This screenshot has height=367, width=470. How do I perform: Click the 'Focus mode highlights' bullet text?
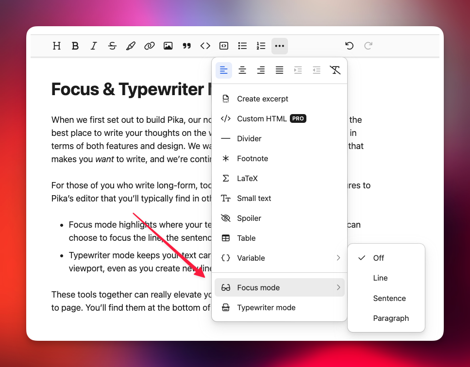[x=140, y=231]
